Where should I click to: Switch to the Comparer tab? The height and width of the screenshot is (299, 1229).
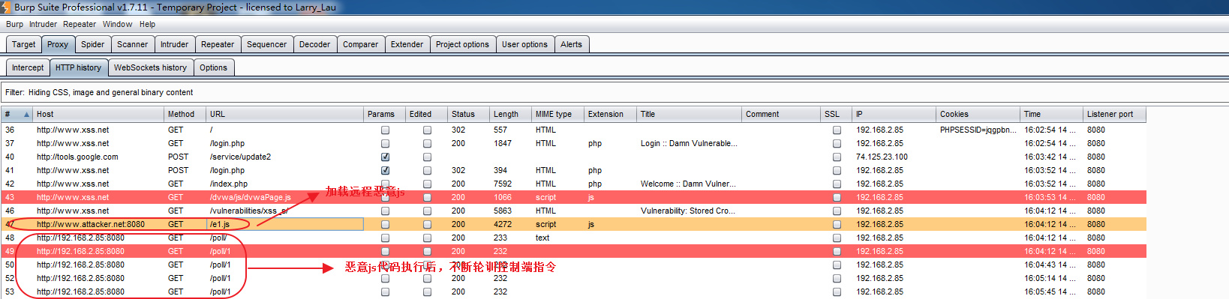(361, 44)
